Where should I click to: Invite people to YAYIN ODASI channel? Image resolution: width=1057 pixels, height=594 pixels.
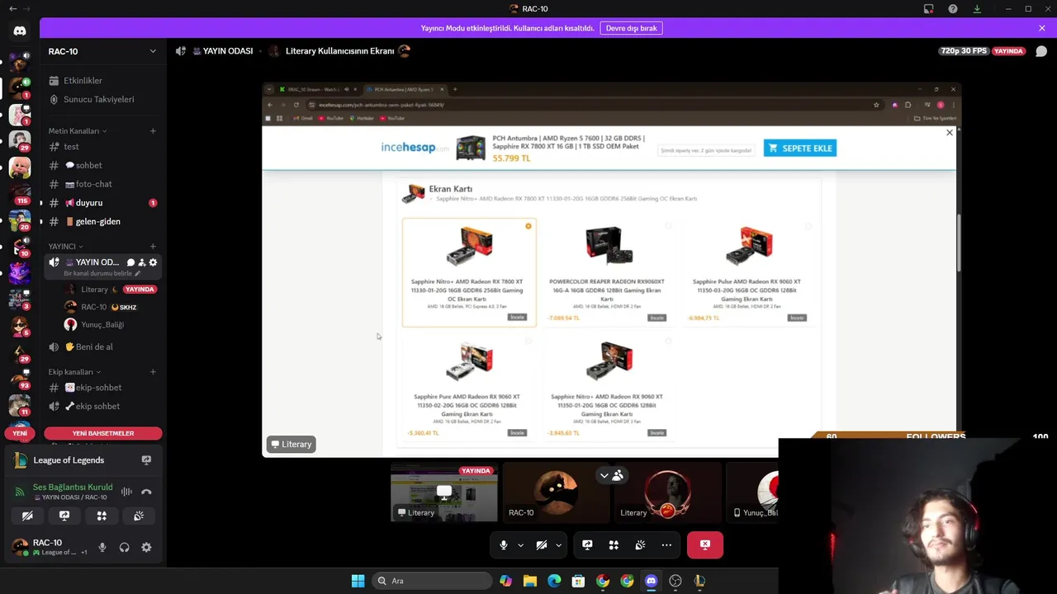[x=142, y=262]
